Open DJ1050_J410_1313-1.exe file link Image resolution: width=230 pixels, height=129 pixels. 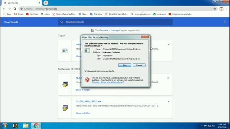(x=88, y=101)
